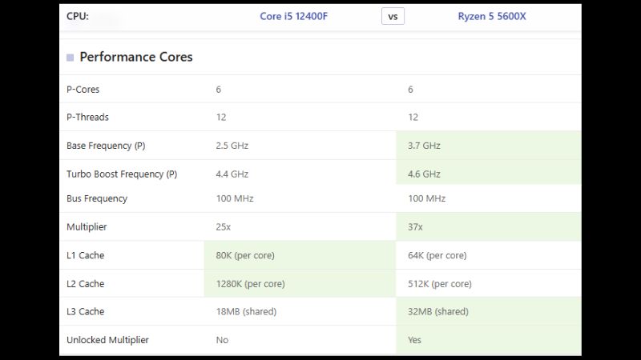Select the 1280K (per core) value
This screenshot has width=641, height=360.
[250, 284]
